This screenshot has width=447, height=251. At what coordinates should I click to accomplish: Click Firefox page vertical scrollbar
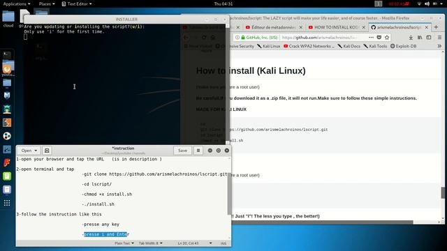coord(443,192)
